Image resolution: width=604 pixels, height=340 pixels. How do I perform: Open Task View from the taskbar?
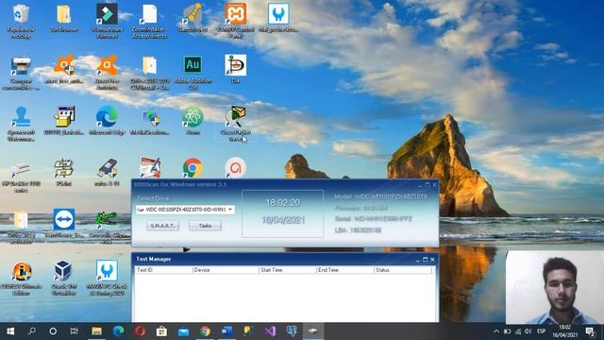(x=74, y=331)
